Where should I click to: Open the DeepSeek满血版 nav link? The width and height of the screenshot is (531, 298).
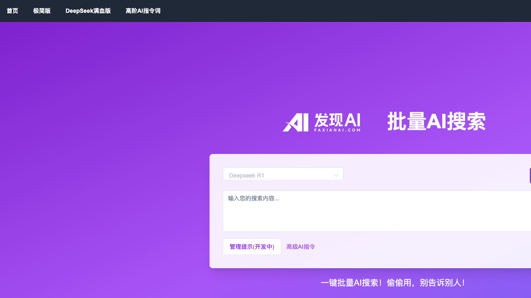pyautogui.click(x=88, y=11)
